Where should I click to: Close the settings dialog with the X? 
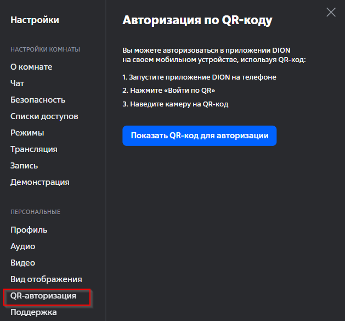pyautogui.click(x=331, y=12)
